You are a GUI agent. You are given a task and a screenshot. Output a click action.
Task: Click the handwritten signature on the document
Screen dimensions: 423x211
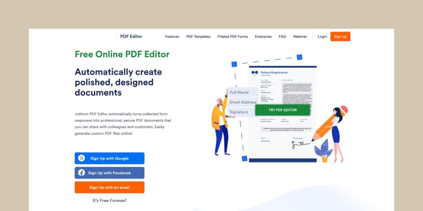[301, 145]
